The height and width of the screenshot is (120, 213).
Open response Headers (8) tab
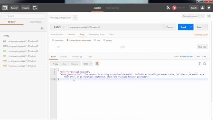pyautogui.click(x=77, y=57)
